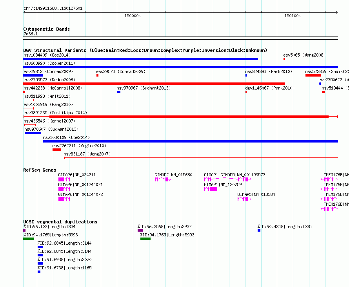
Task: Click the GIMAP1-GIMAP5|NM_001199577 gene glyph
Action: [x=228, y=179]
